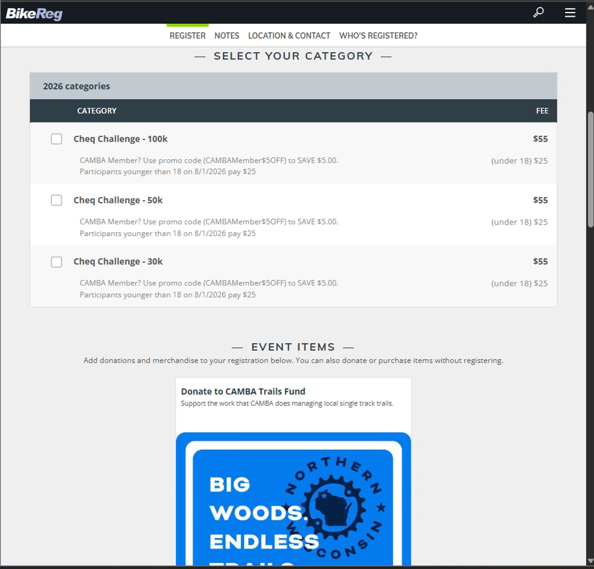Click the promo code note under 100k
The image size is (594, 569).
coord(209,160)
